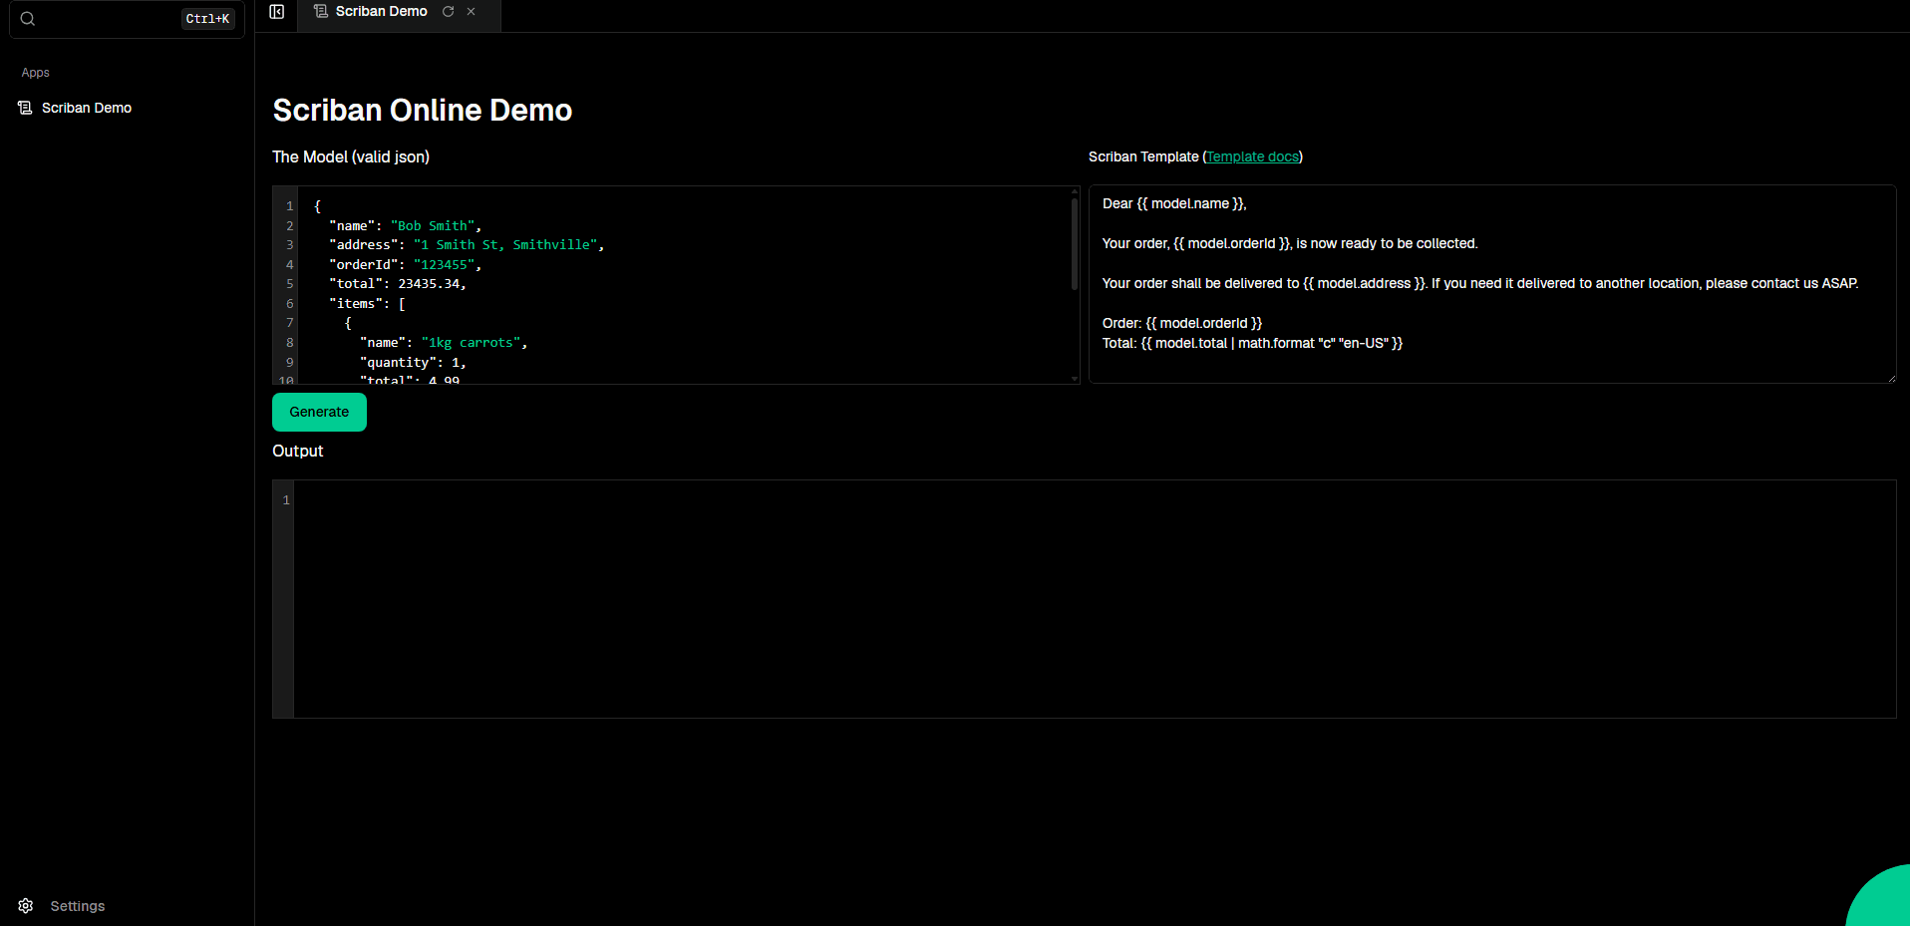The width and height of the screenshot is (1910, 926).
Task: Open Scriban Demo from the Apps sidebar
Action: (x=86, y=108)
